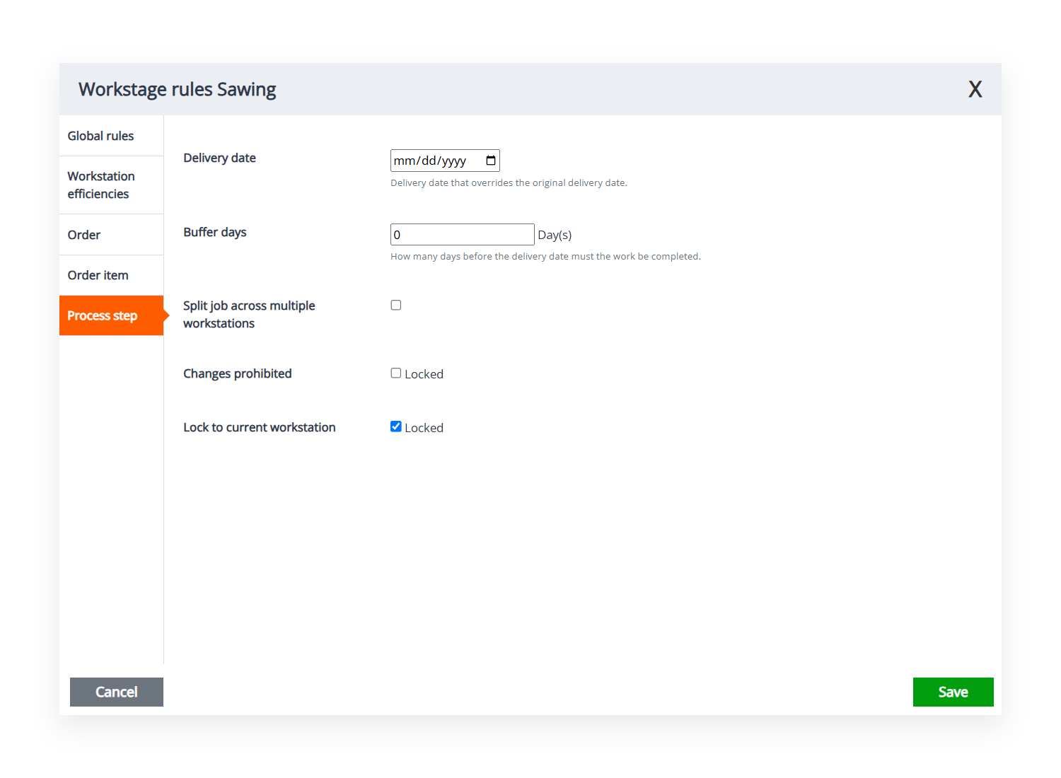The image size is (1061, 778).
Task: Click the Locked label next to Changes prohibited
Action: [x=424, y=373]
